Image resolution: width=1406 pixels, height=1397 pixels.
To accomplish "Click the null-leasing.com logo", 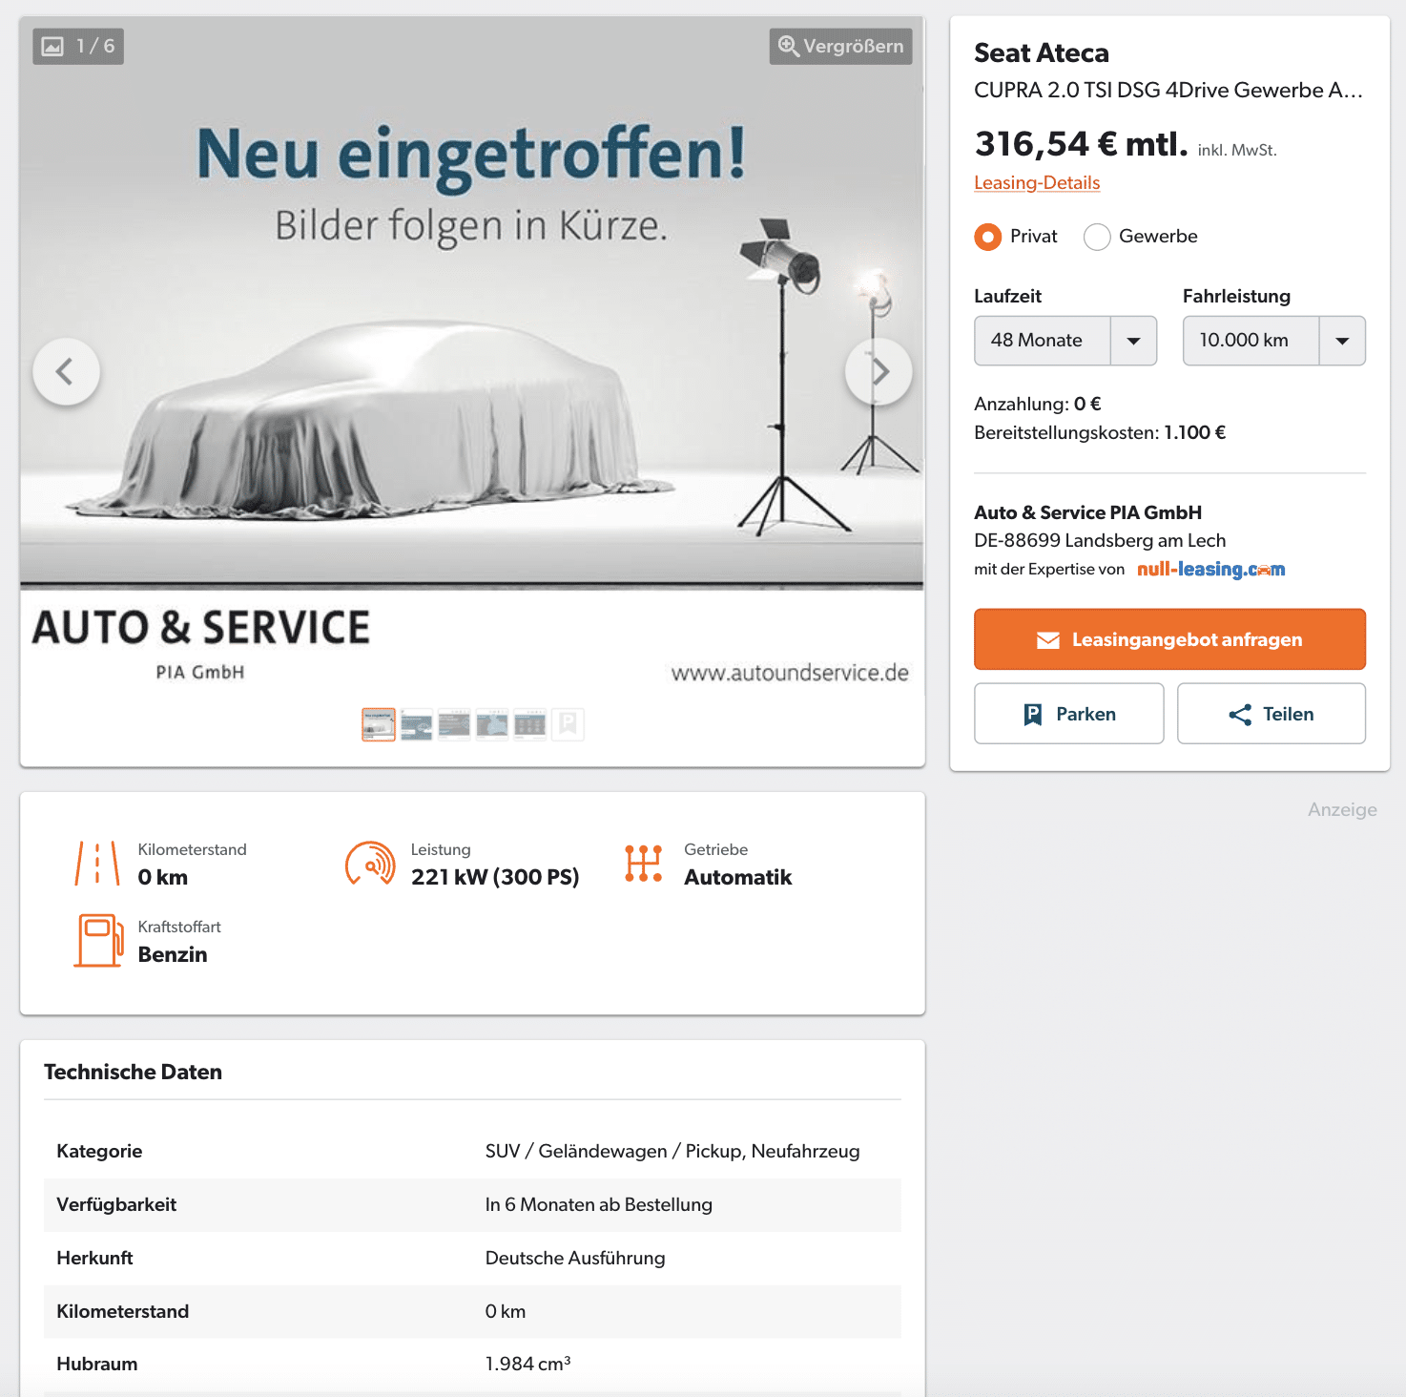I will coord(1210,570).
